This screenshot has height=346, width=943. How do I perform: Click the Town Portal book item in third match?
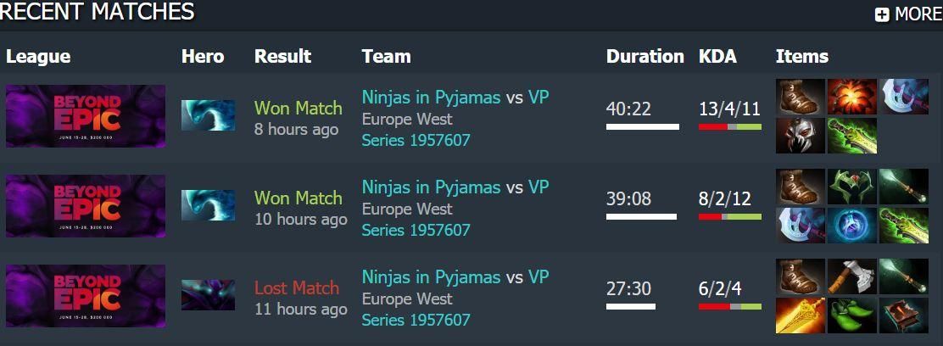[903, 315]
